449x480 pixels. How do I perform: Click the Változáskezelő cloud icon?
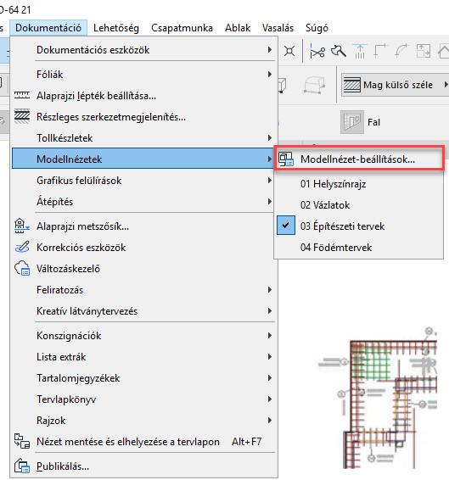22,268
